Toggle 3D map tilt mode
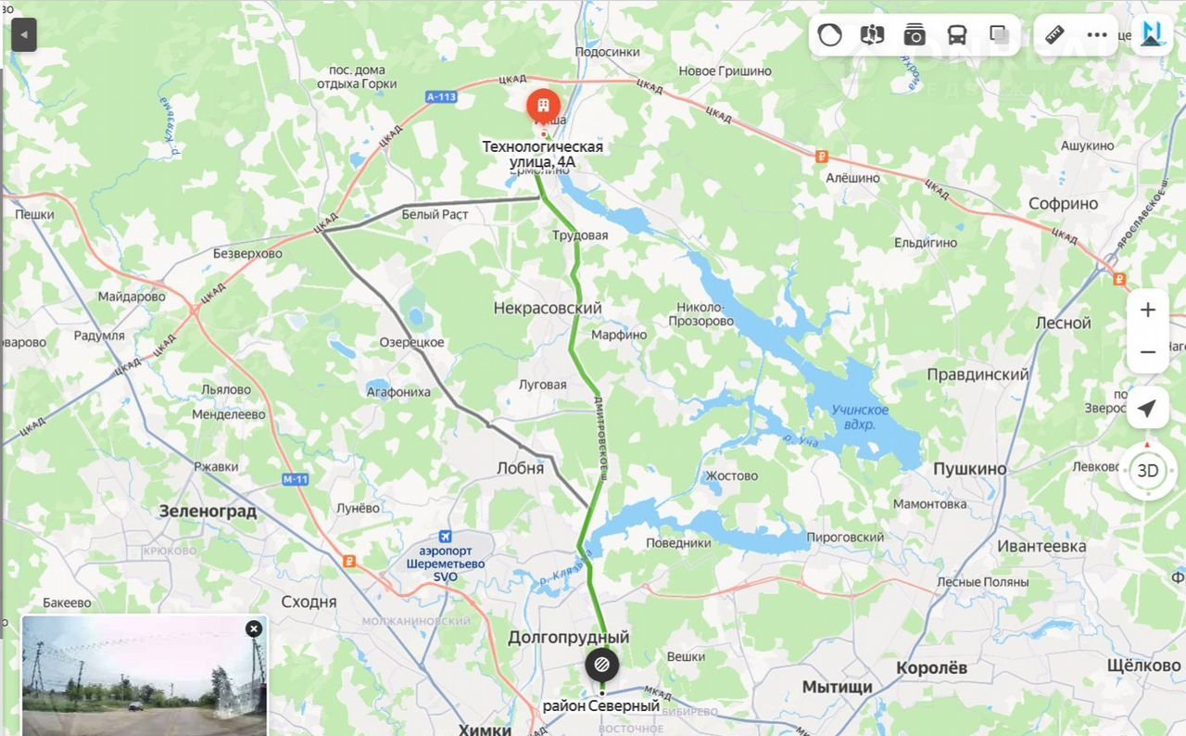Viewport: 1186px width, 736px height. tap(1148, 470)
